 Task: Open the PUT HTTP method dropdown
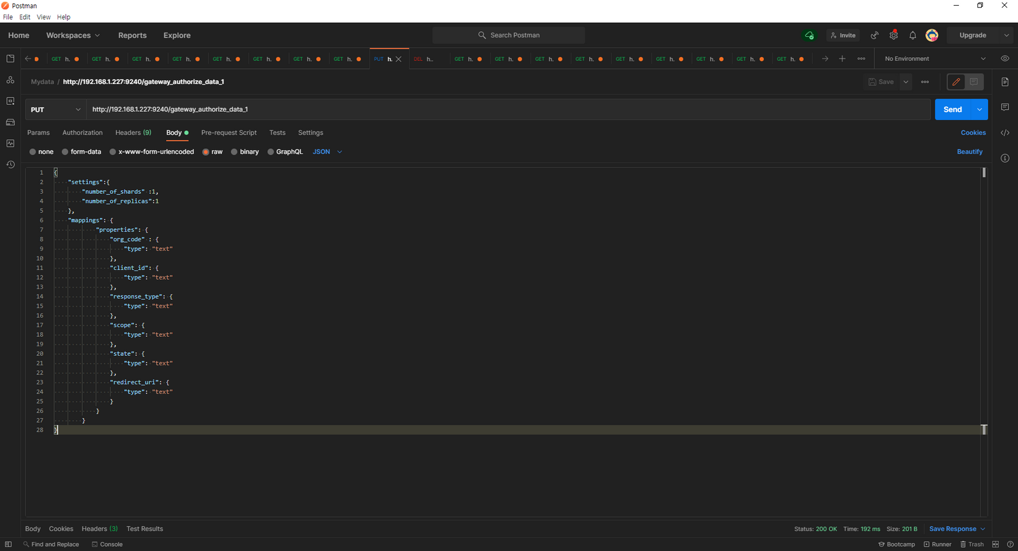coord(56,109)
